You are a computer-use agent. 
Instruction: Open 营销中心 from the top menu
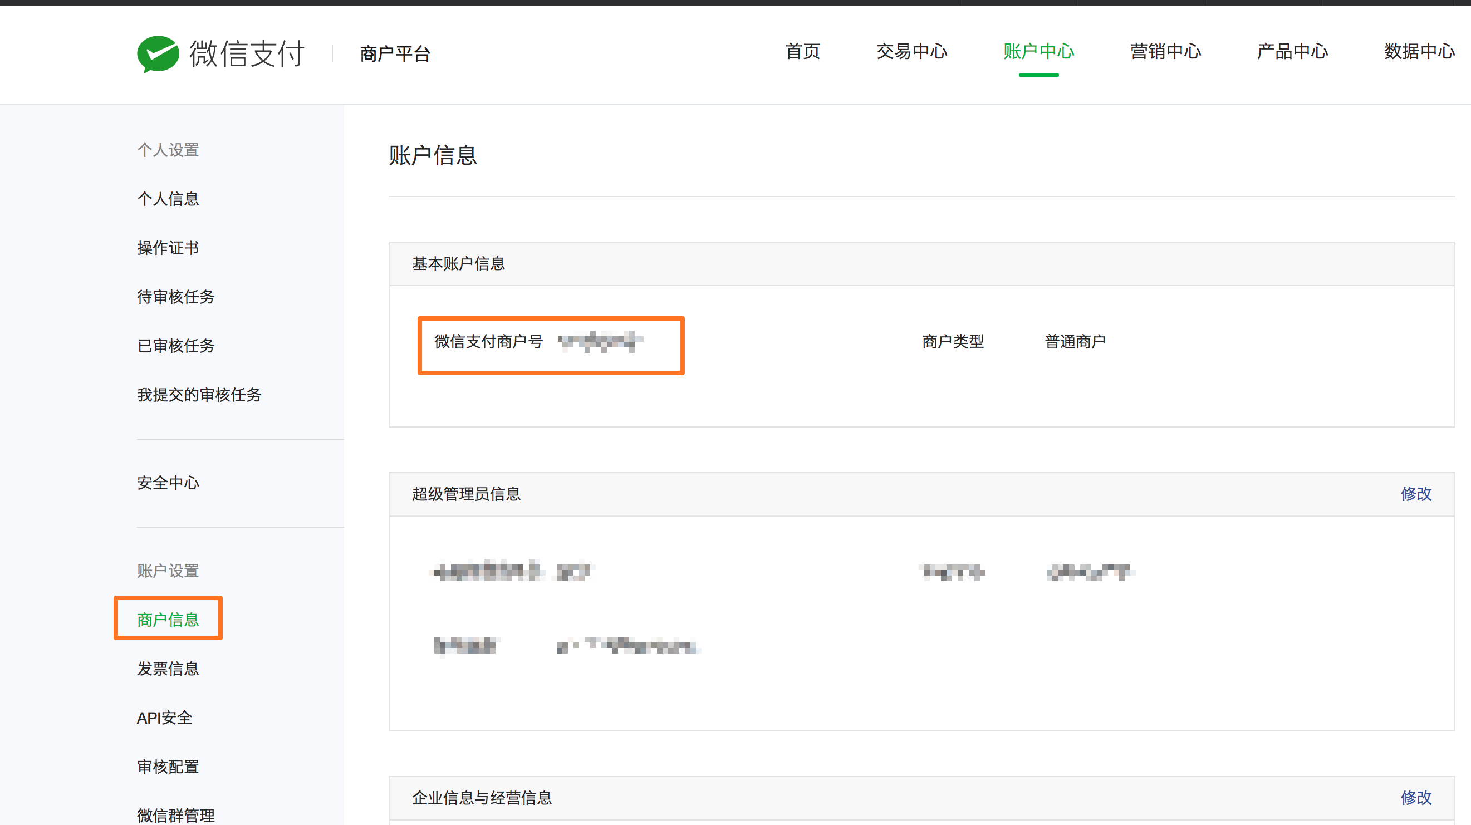[1165, 51]
